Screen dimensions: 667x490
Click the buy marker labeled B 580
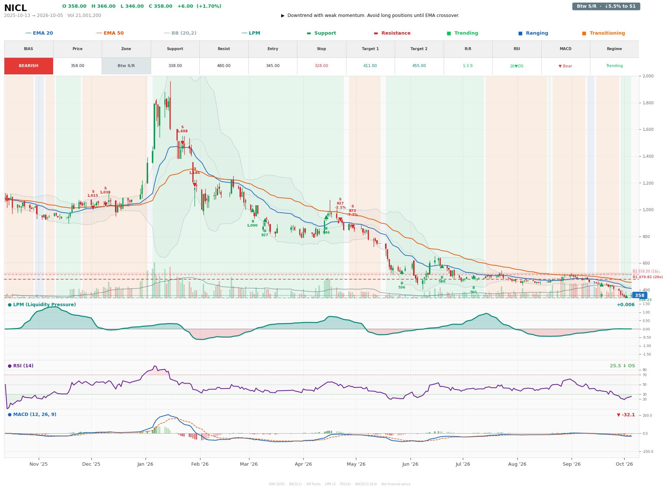click(442, 266)
